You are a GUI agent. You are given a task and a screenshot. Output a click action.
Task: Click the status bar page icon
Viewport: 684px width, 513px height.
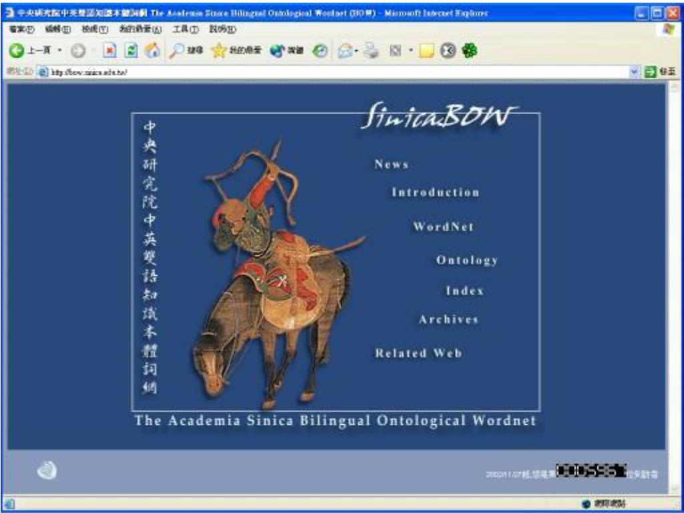(x=9, y=504)
